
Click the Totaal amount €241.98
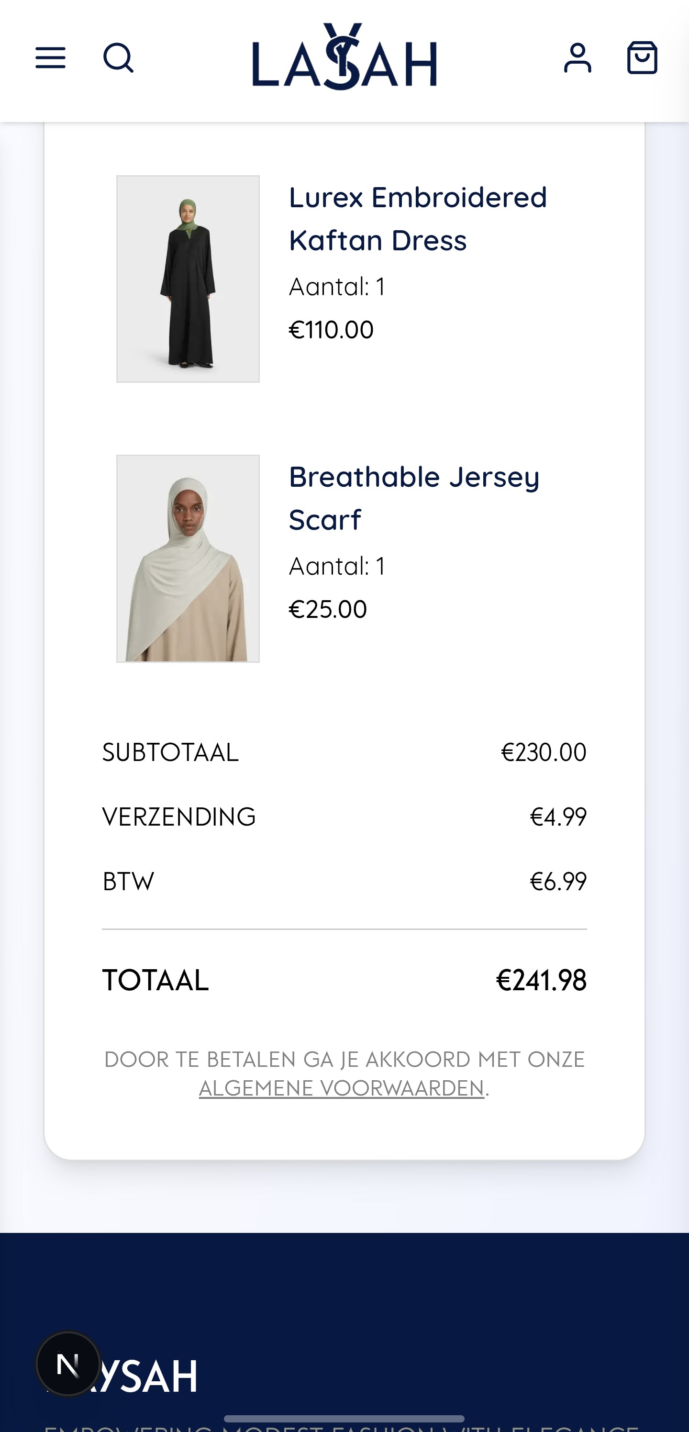click(541, 980)
